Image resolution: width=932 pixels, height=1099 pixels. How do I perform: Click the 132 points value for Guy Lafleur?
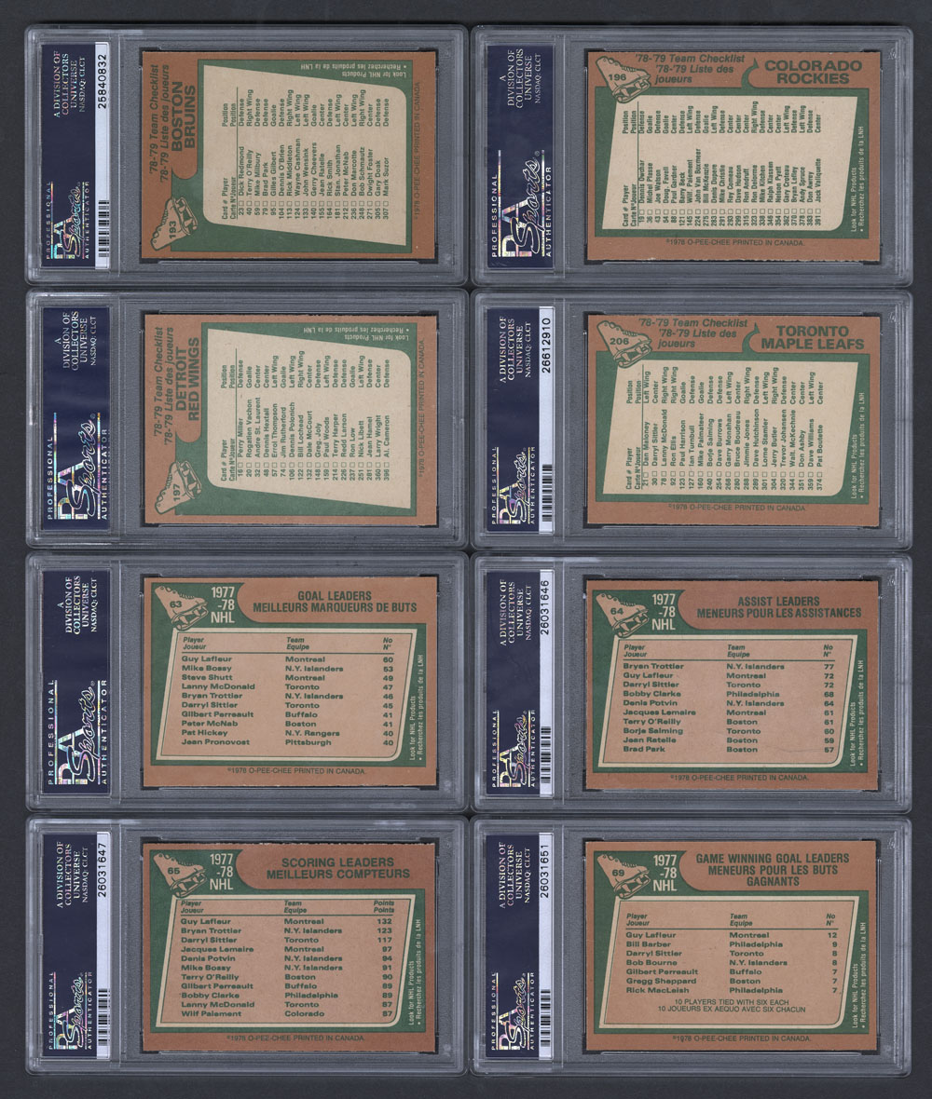click(x=384, y=922)
